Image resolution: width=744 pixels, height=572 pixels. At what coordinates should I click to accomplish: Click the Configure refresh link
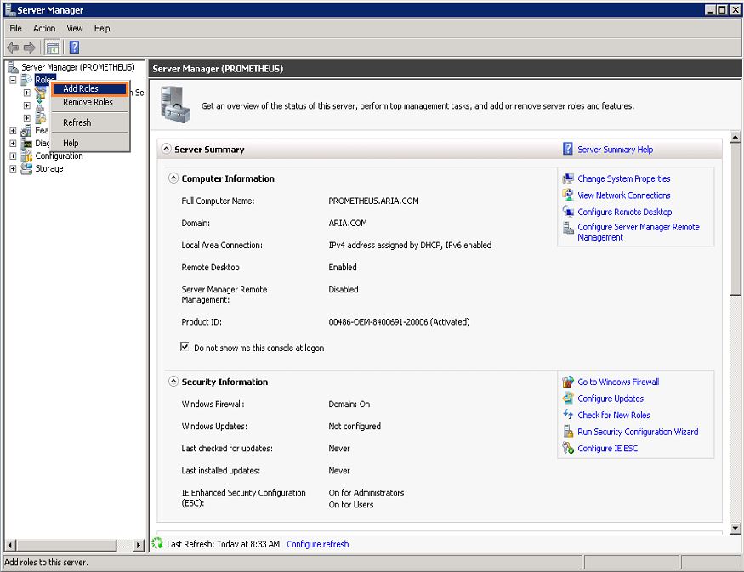click(317, 544)
